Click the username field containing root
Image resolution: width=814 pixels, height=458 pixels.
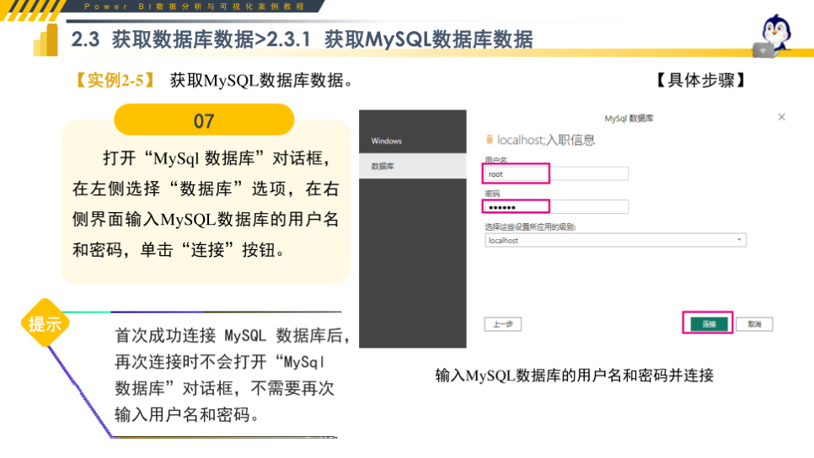(556, 173)
